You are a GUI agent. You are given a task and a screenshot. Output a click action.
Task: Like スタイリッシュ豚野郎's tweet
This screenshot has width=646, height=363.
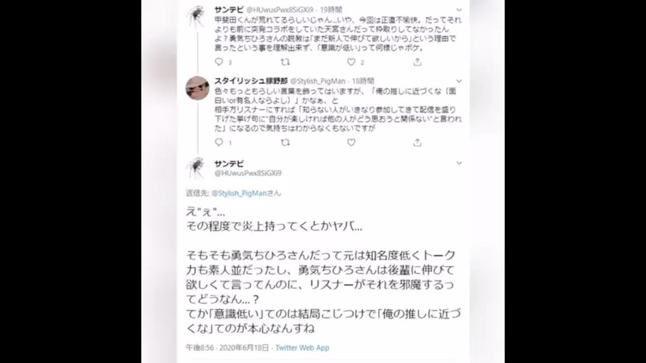click(351, 143)
